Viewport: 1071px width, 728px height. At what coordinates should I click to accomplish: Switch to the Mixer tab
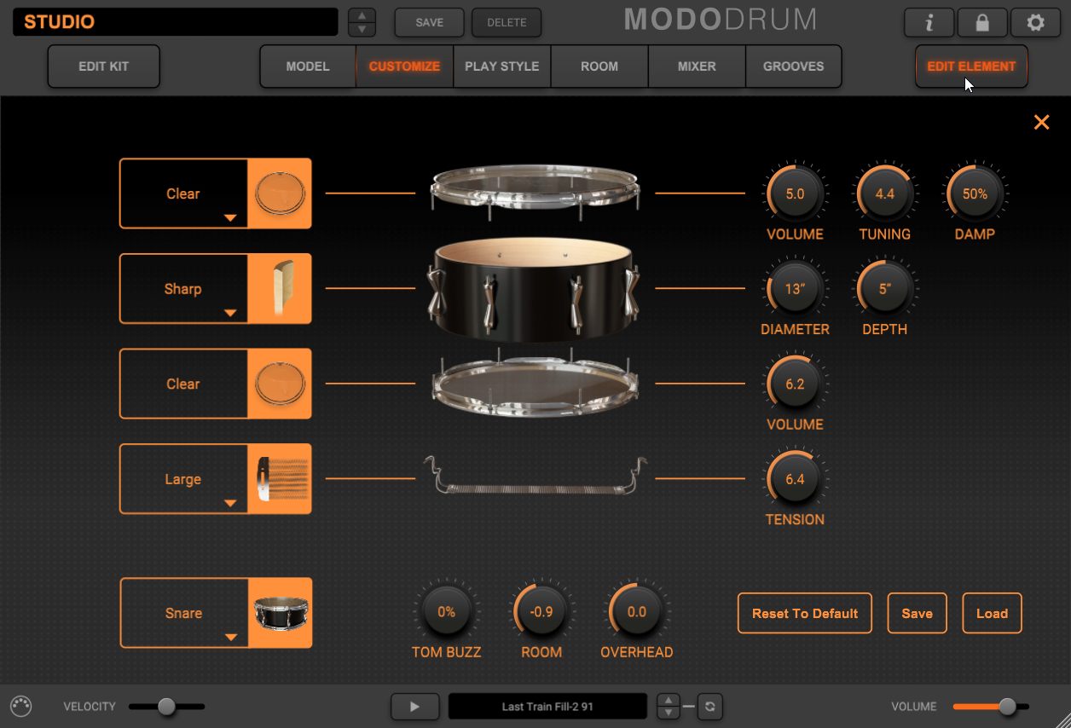coord(697,66)
